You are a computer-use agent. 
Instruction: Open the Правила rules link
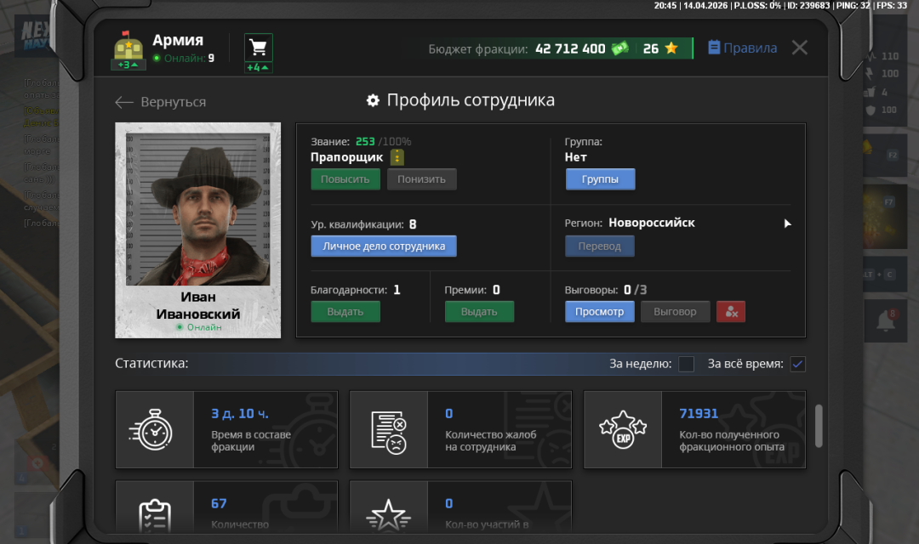pyautogui.click(x=742, y=48)
